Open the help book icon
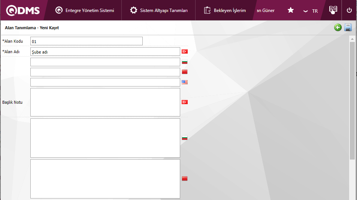 (x=333, y=10)
